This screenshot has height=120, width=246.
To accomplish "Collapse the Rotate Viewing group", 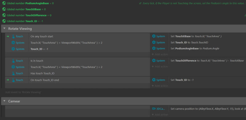I will pos(4,28).
